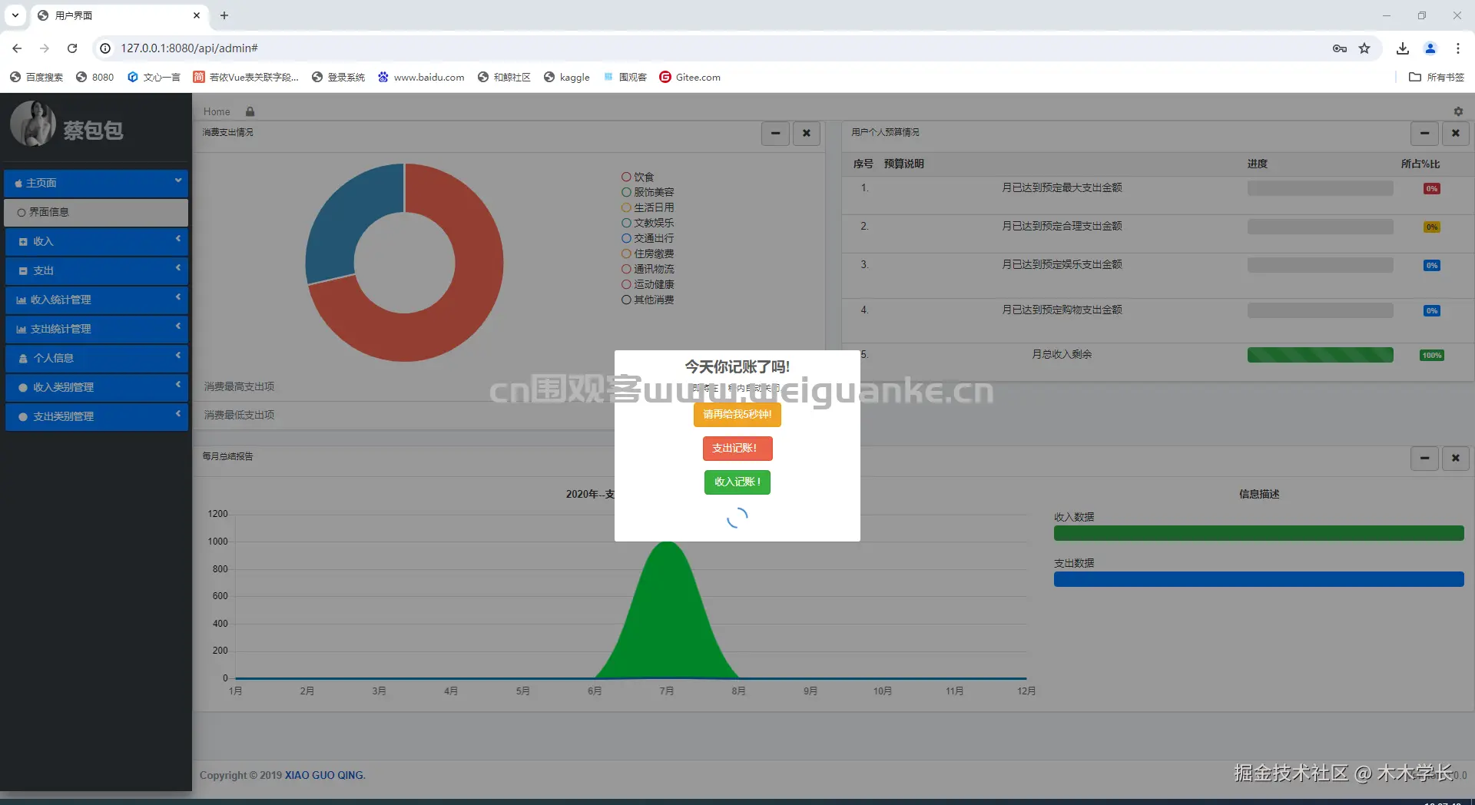Close the 每月总结报告 panel
This screenshot has height=805, width=1475.
(x=1455, y=459)
